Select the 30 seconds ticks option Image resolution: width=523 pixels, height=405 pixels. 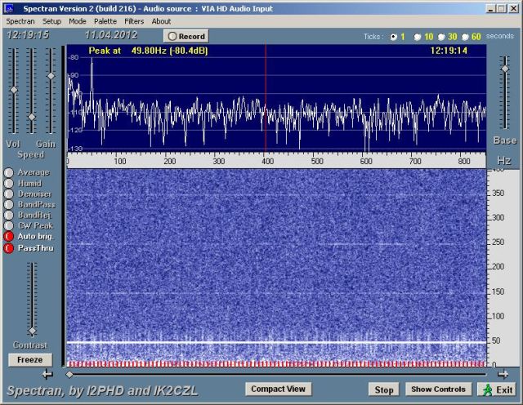tap(441, 37)
